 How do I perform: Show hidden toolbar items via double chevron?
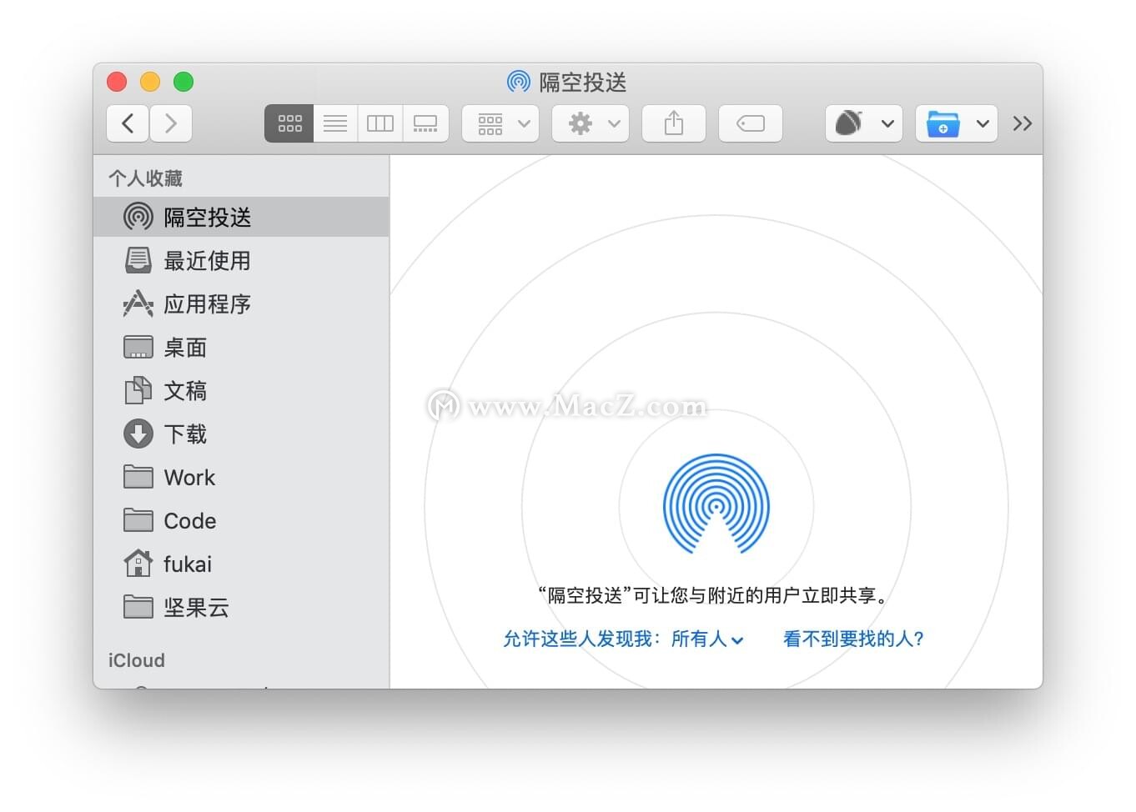coord(1023,123)
